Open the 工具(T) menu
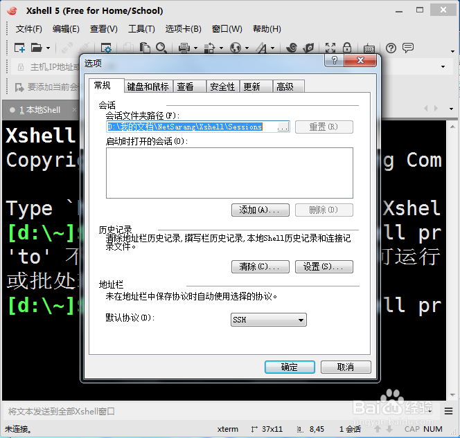This screenshot has width=460, height=438. point(141,29)
